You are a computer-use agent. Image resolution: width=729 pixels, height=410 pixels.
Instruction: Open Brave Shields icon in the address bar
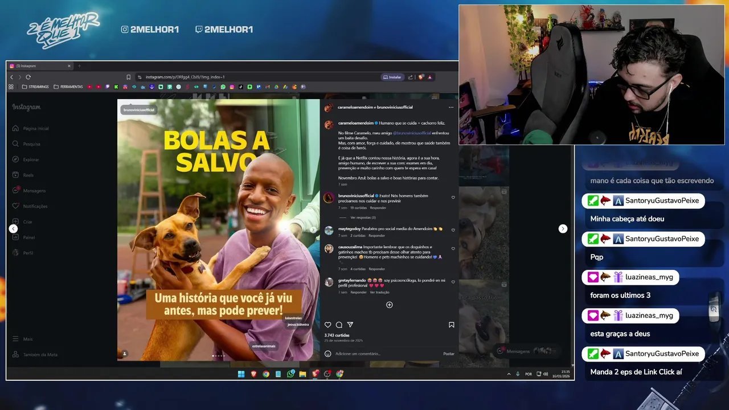(421, 77)
